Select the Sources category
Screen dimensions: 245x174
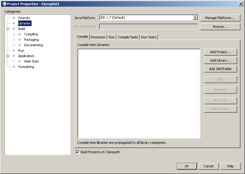(x=24, y=18)
